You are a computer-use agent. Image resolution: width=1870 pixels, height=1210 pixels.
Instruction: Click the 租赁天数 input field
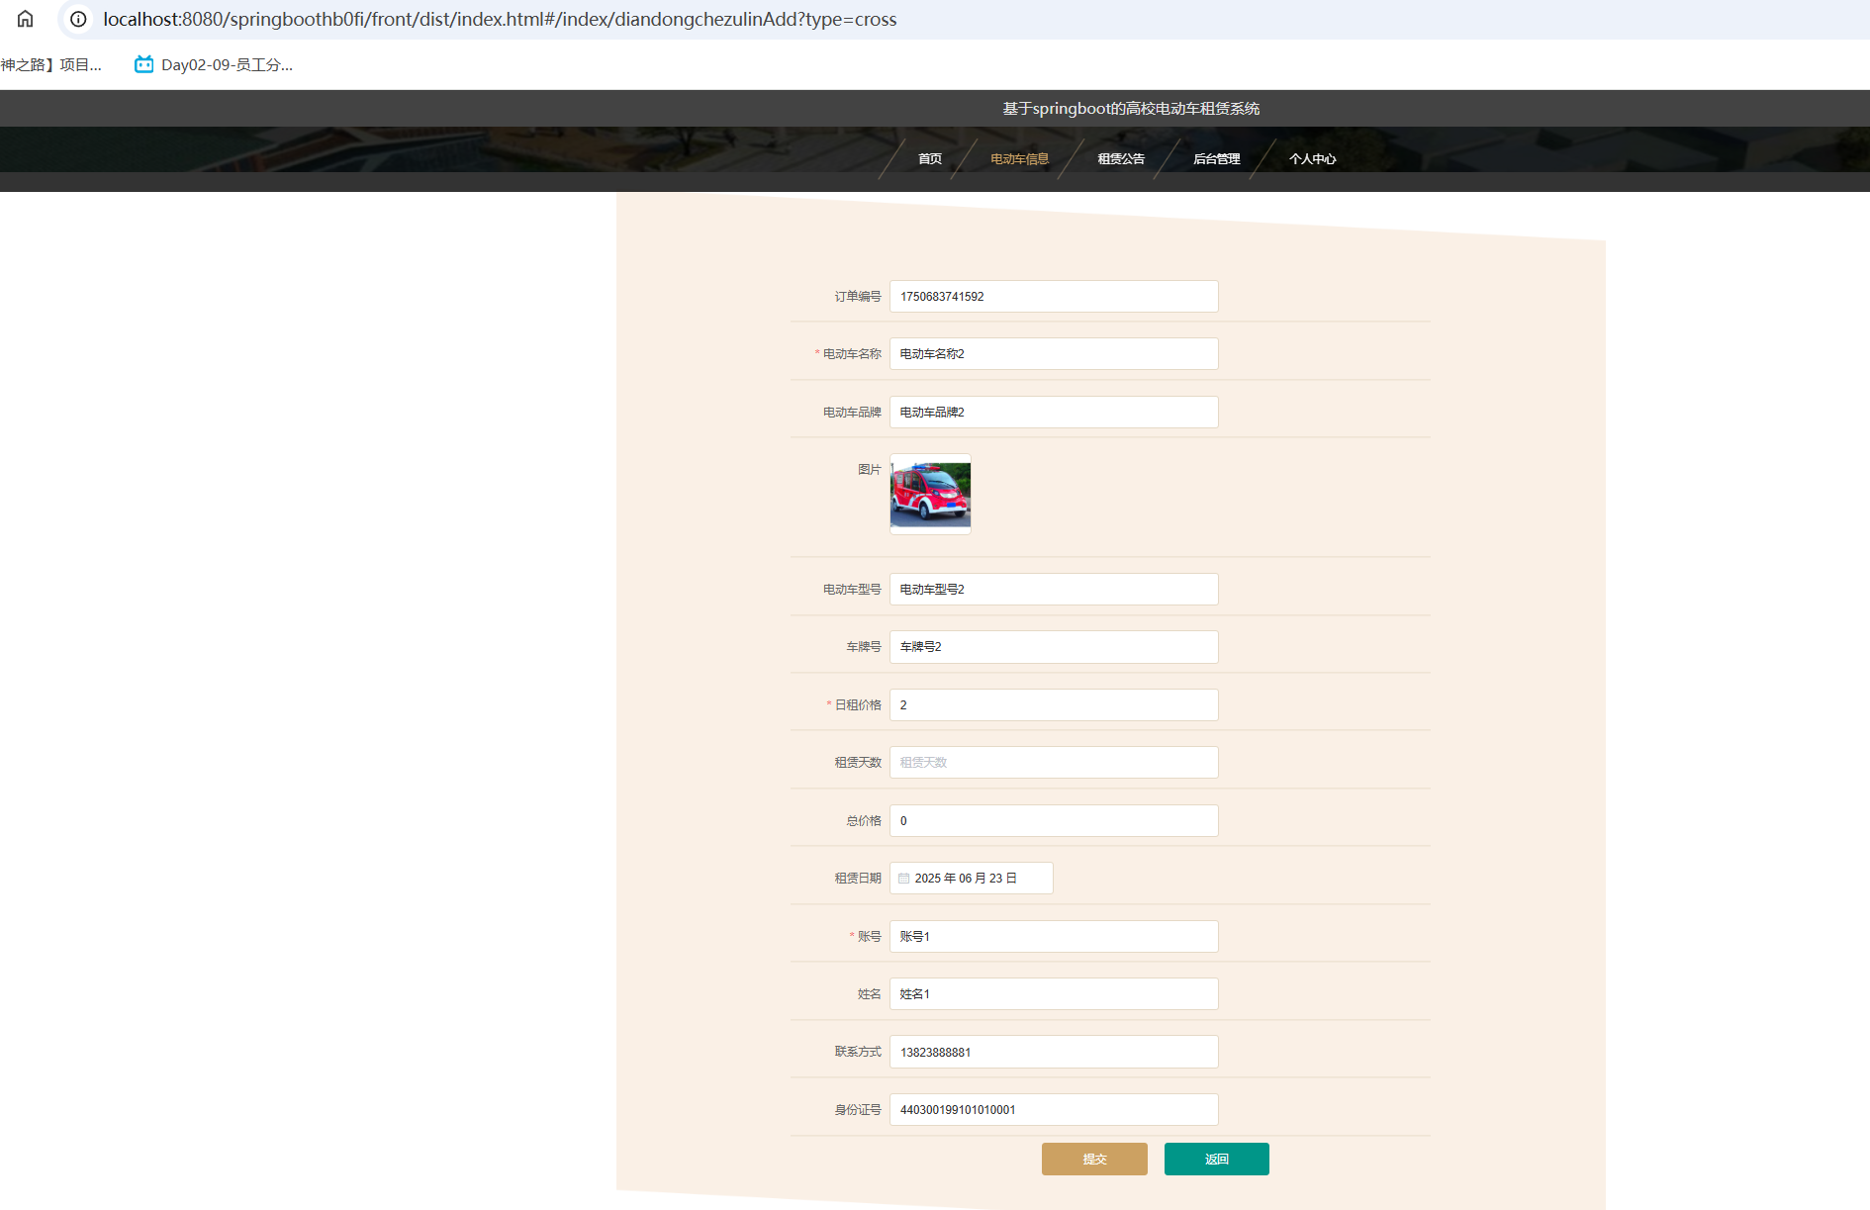click(x=1054, y=763)
